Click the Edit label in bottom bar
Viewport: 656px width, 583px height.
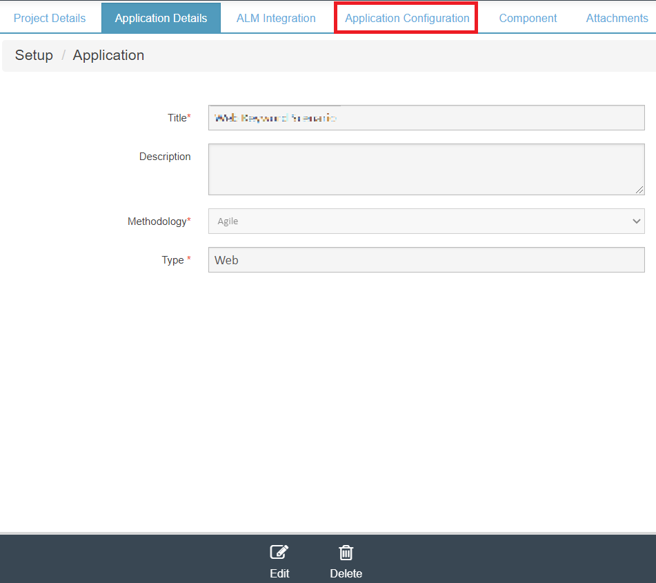(x=279, y=573)
